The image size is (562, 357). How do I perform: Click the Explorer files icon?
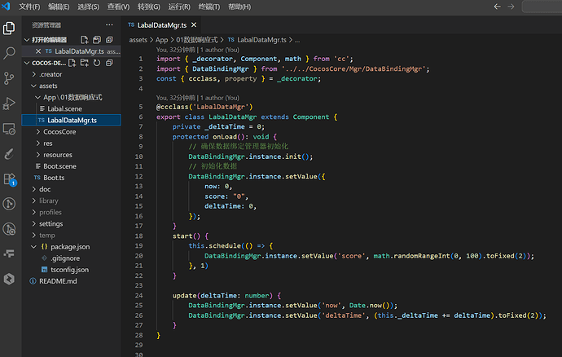coord(10,29)
